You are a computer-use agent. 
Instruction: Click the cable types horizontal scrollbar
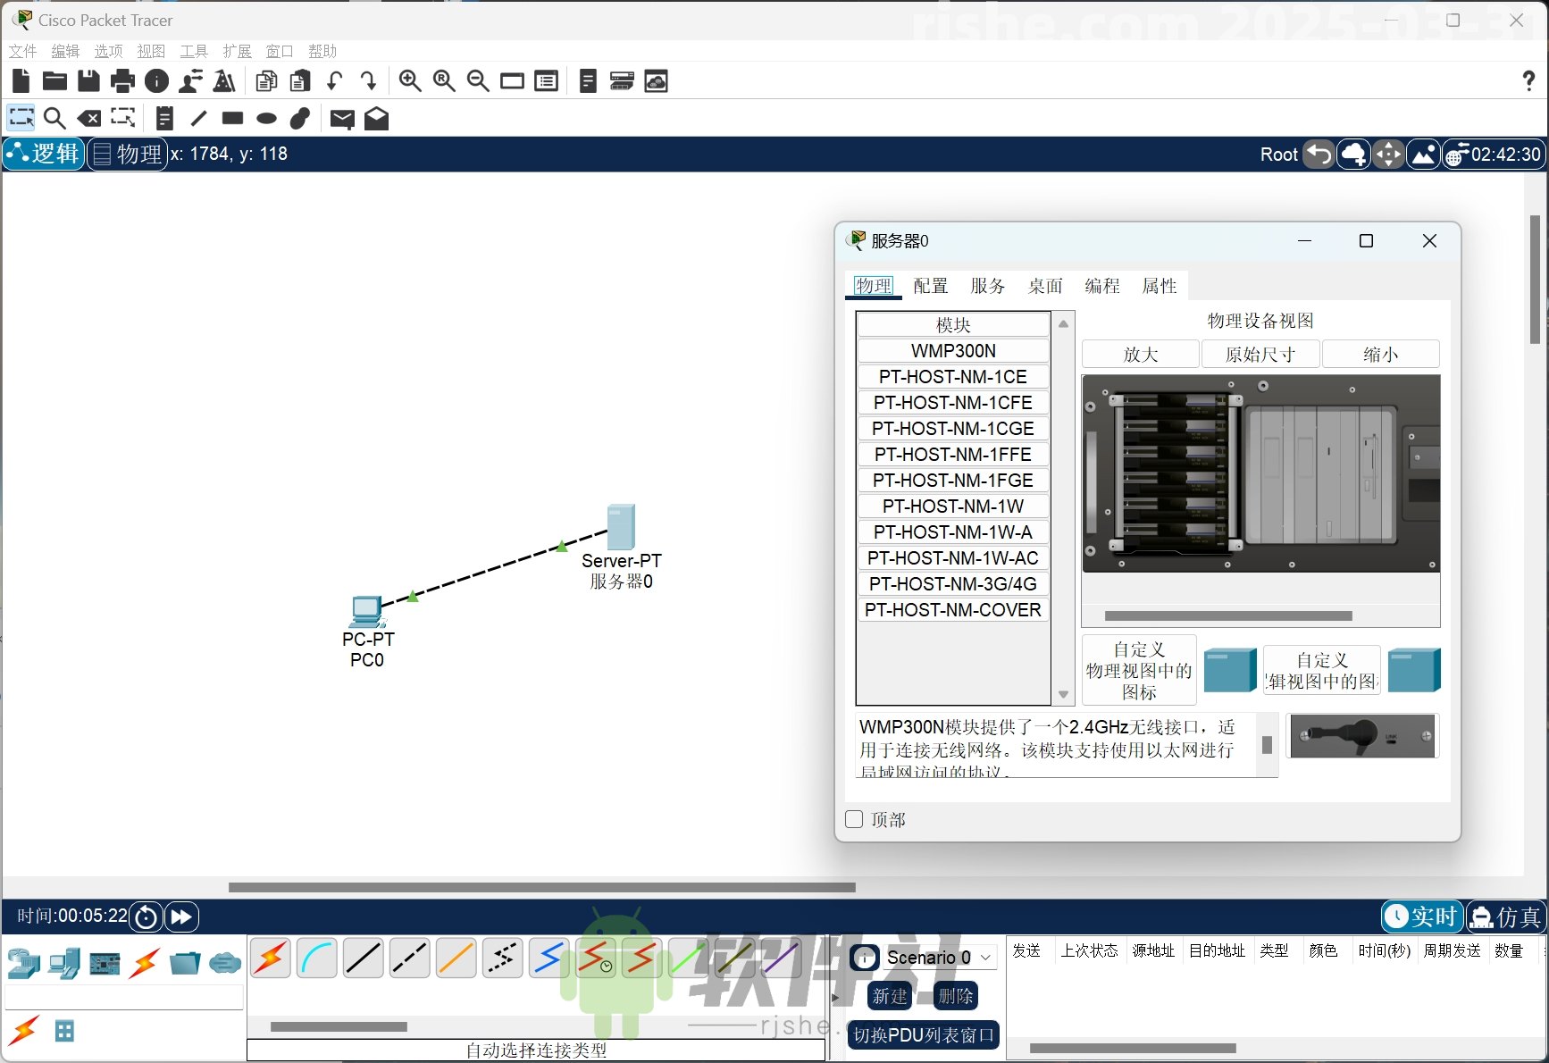pos(339,1026)
